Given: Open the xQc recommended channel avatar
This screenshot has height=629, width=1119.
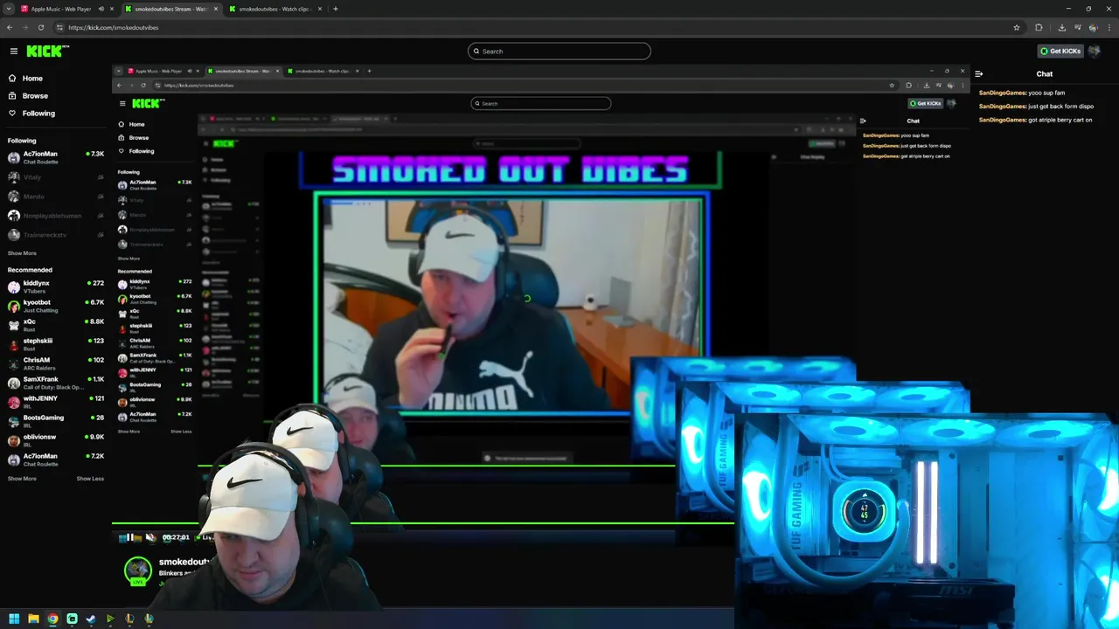Looking at the screenshot, I should (13, 325).
